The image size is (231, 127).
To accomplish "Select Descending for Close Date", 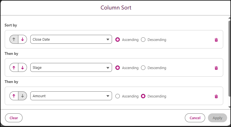I will [143, 40].
